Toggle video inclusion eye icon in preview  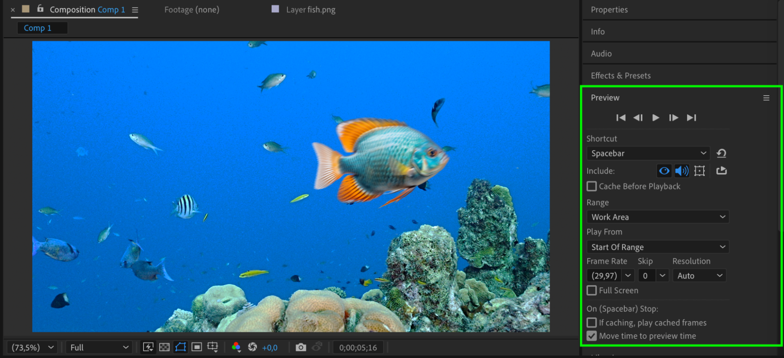pyautogui.click(x=664, y=171)
